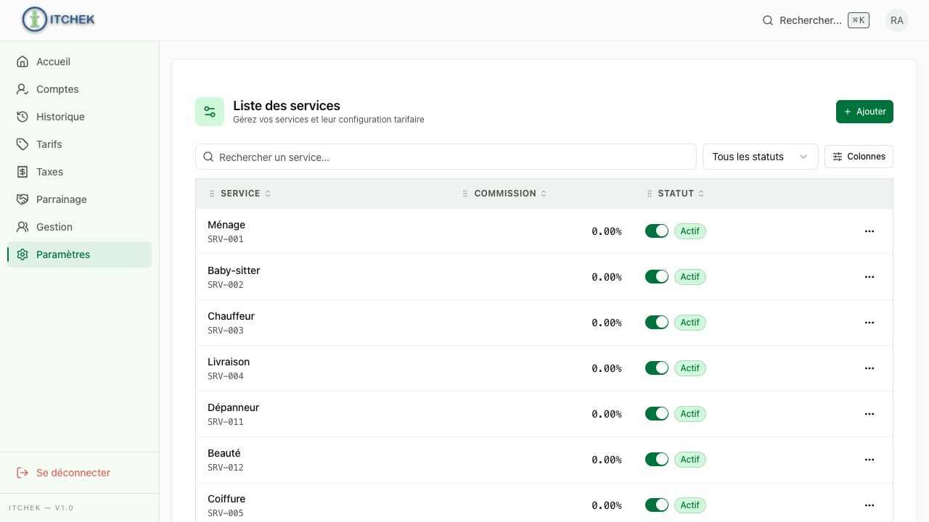The image size is (929, 522).
Task: Select Paramètres in sidebar
Action: (79, 254)
